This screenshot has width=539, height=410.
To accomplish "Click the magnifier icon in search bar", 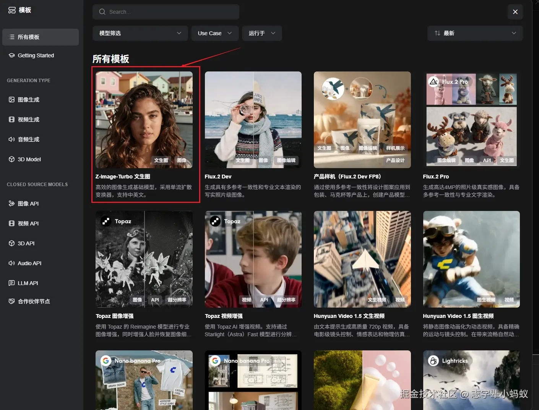I will tap(102, 12).
